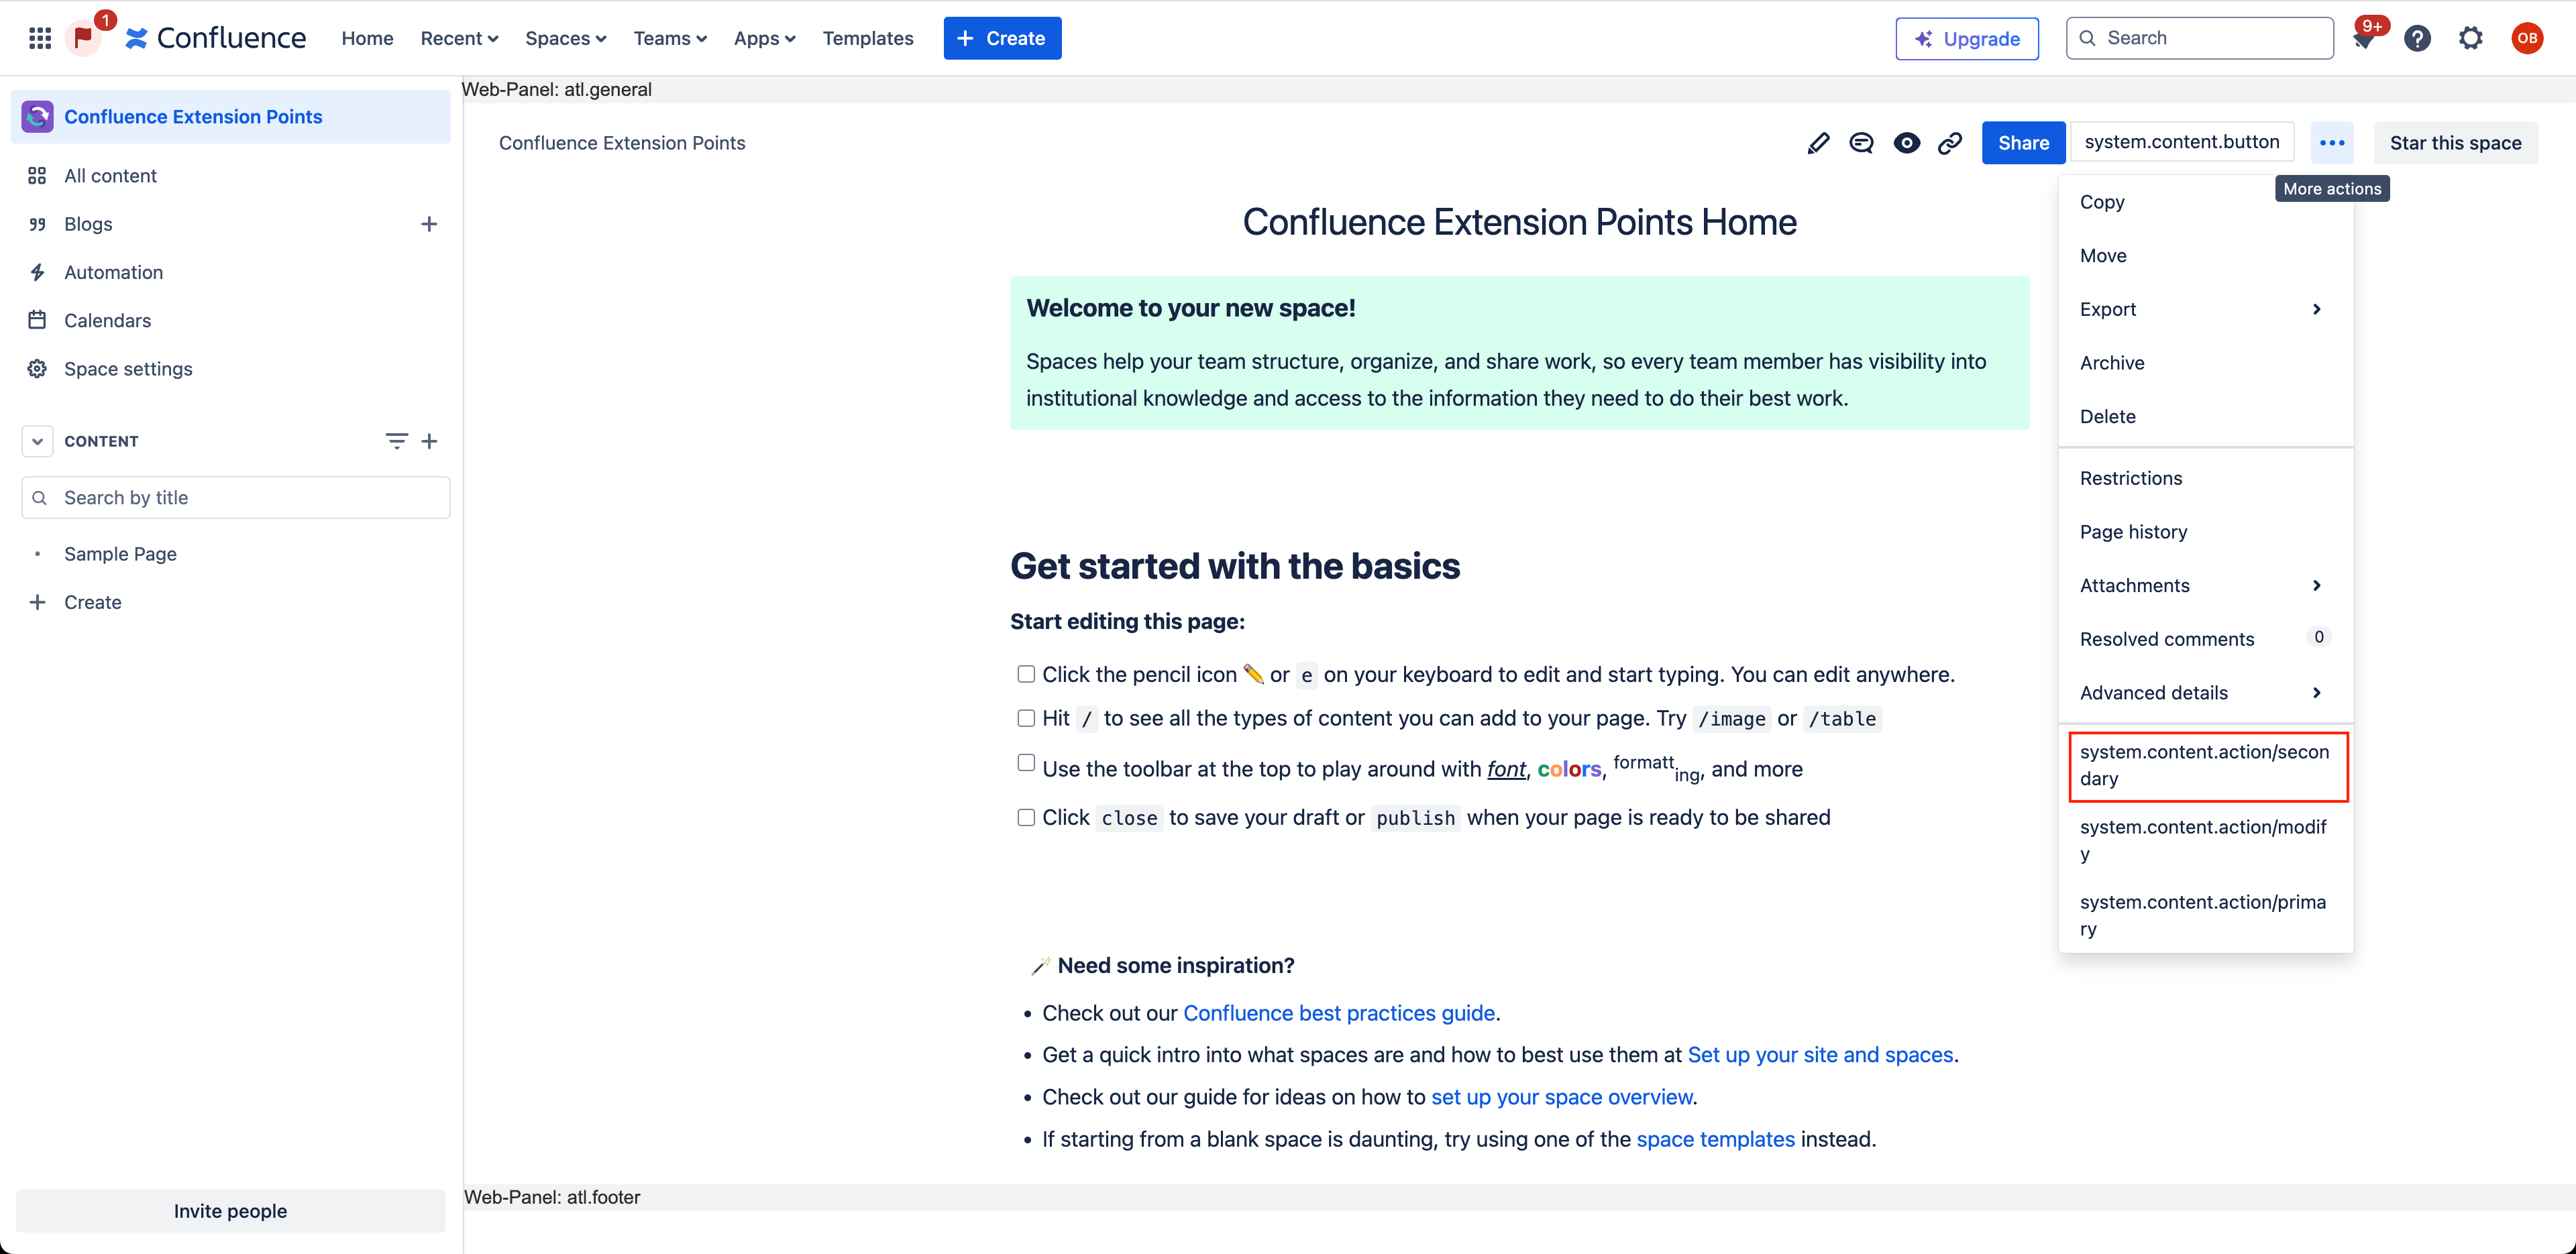Screen dimensions: 2576x1254
Task: Check the 'Click close to save' checkbox
Action: [x=1026, y=817]
